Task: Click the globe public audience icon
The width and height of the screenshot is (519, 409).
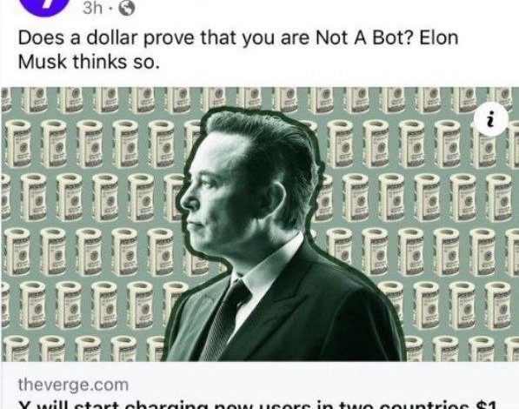Action: (127, 9)
